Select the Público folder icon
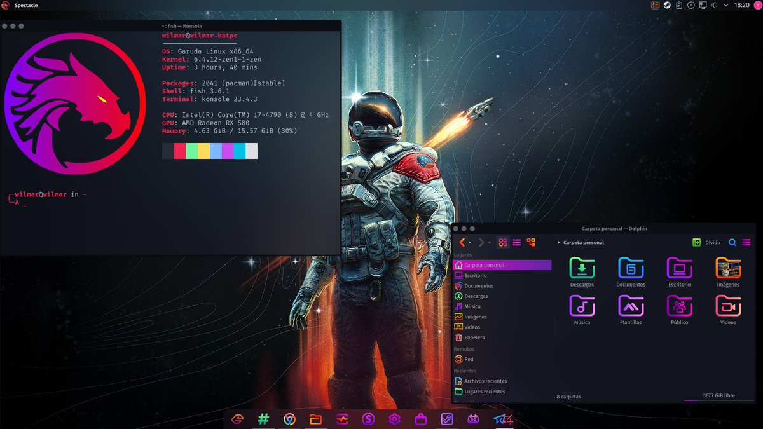This screenshot has width=763, height=429. click(x=679, y=306)
